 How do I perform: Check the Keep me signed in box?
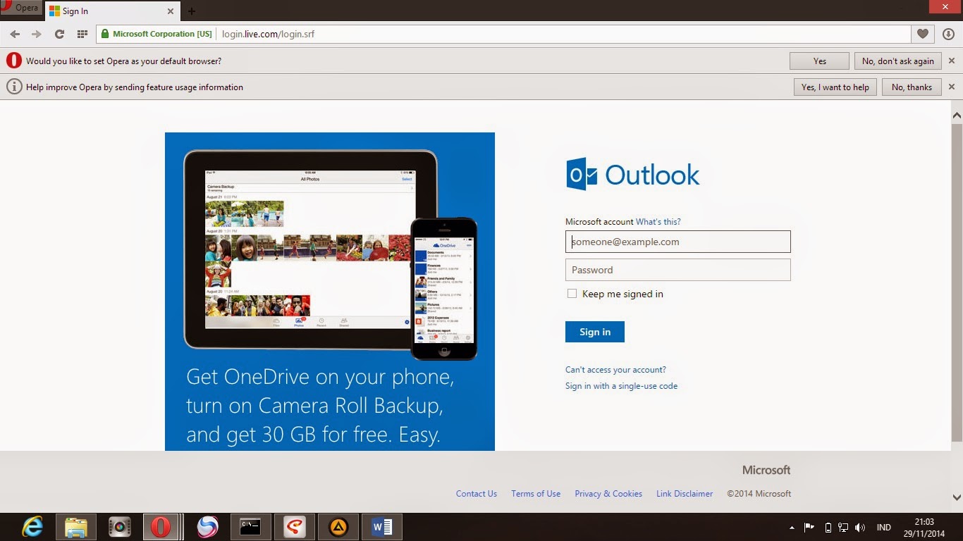572,293
